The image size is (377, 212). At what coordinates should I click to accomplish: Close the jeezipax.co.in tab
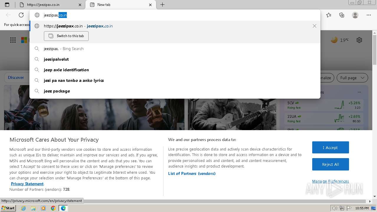(x=80, y=5)
